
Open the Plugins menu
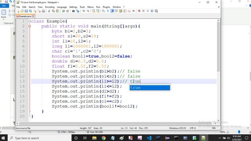106,7
